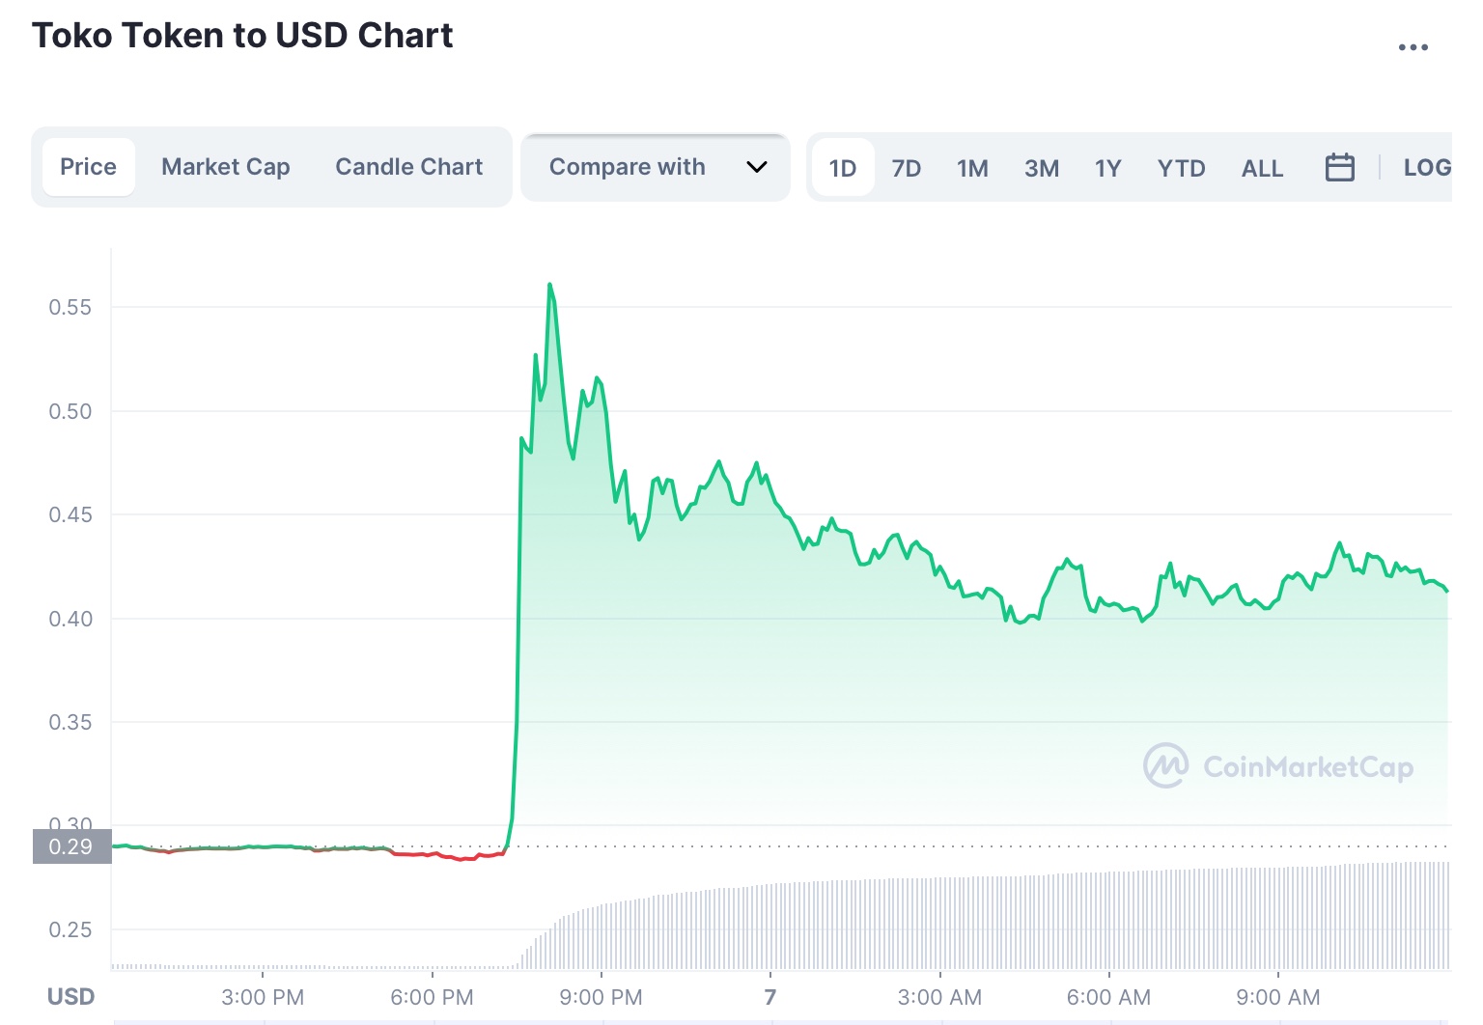
Task: Choose the 1Y time range
Action: (1107, 168)
